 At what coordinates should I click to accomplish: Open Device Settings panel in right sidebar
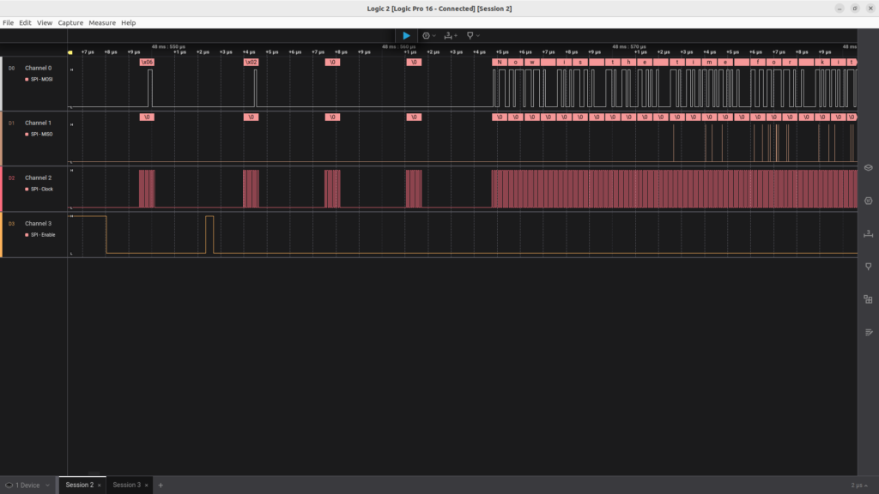[869, 167]
